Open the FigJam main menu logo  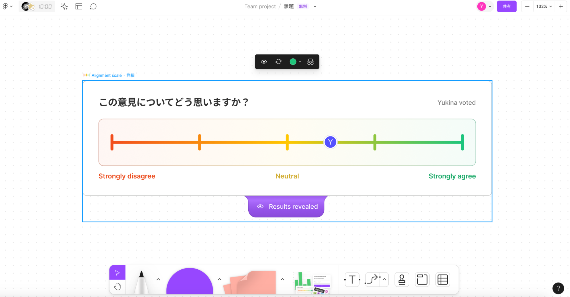pos(5,6)
